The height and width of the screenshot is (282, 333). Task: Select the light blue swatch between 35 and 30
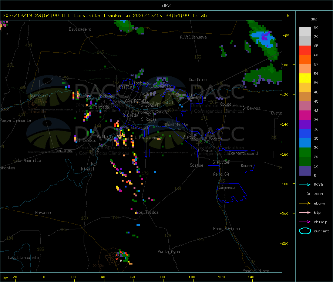305,143
